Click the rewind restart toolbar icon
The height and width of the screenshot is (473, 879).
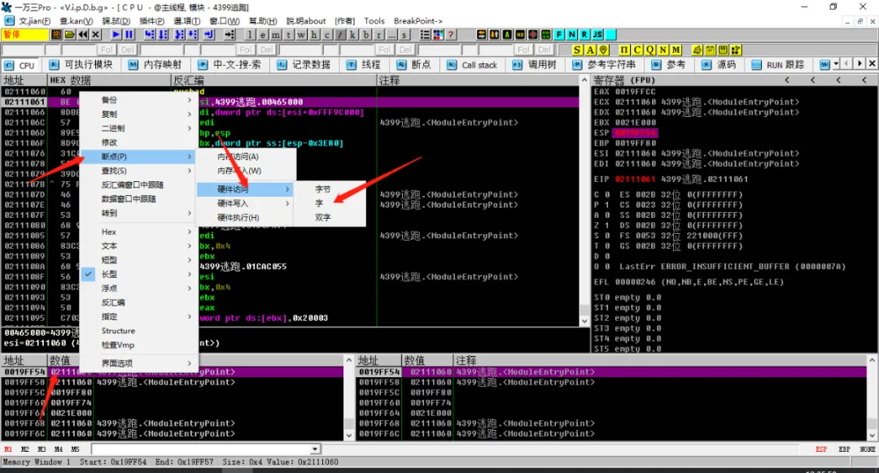pyautogui.click(x=83, y=35)
